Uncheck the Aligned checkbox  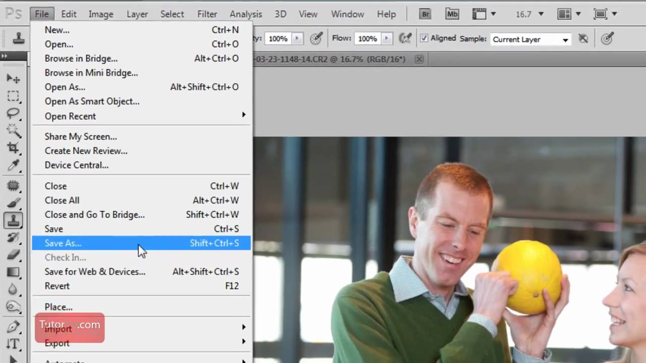[x=424, y=38]
